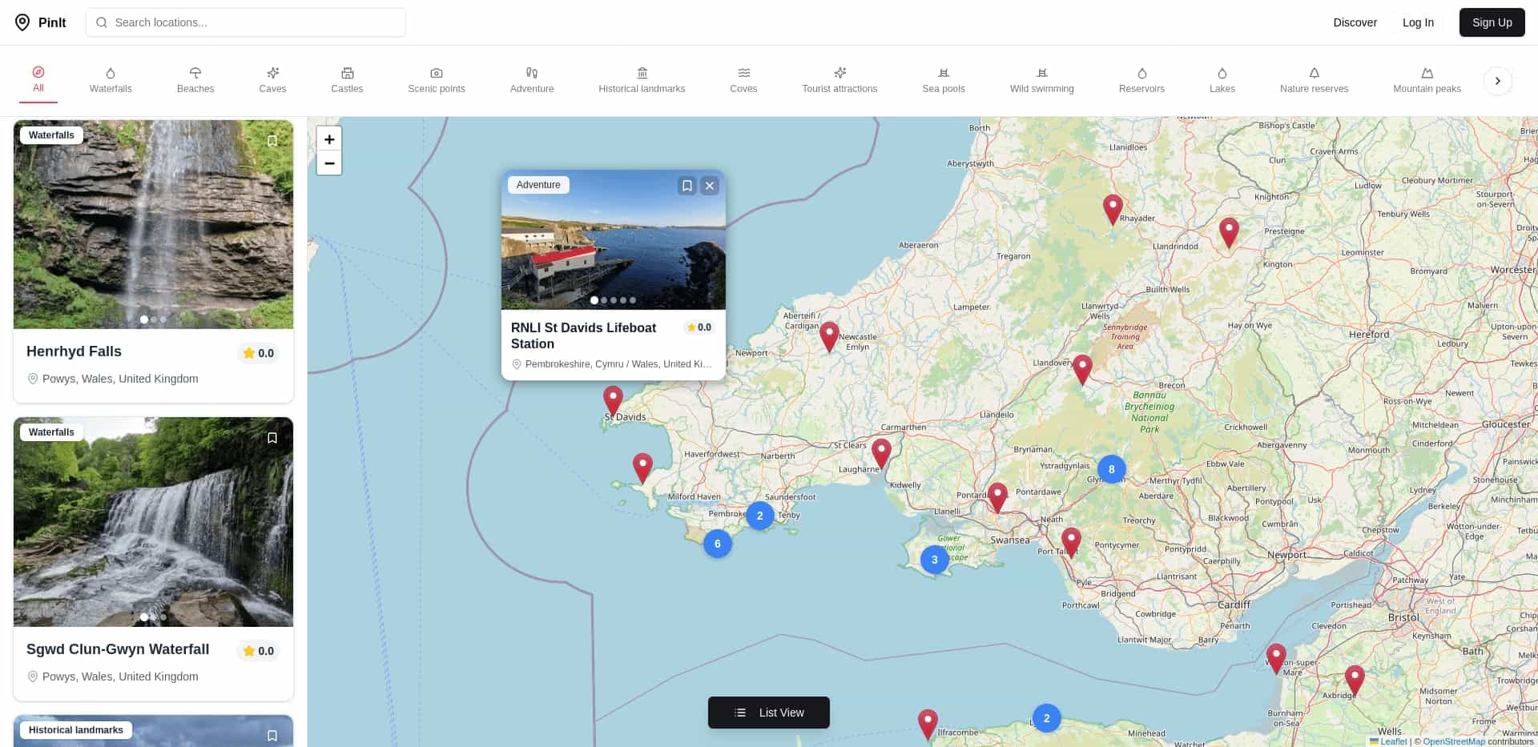Select the Waterfalls category icon
The width and height of the screenshot is (1538, 747).
[111, 73]
